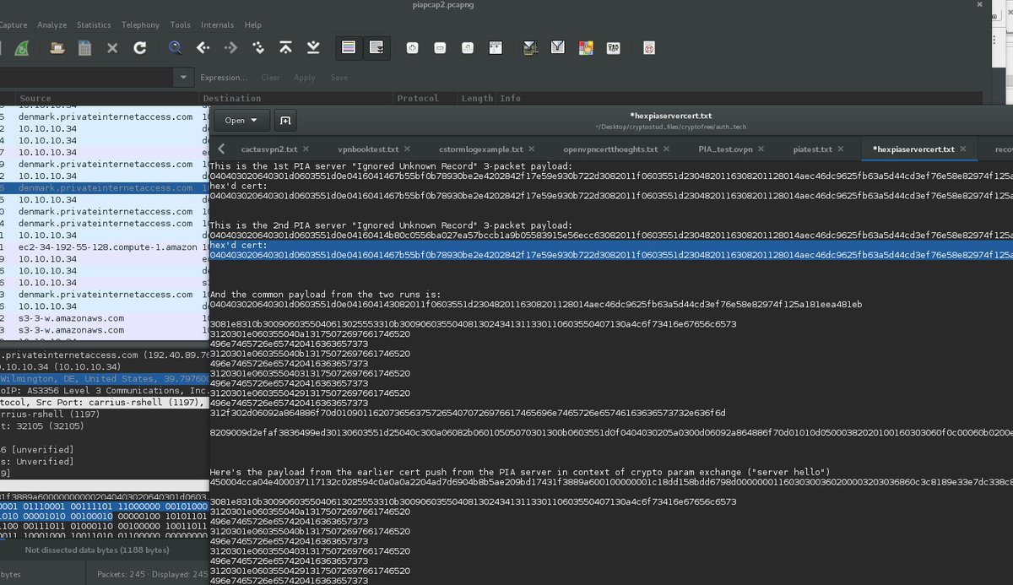Screen dimensions: 1013x585
Task: Select the highlighted denmark.privateinternetaccess.com packet row
Action: click(106, 188)
